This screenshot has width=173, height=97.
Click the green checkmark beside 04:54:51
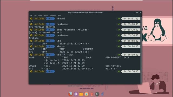point(119,19)
